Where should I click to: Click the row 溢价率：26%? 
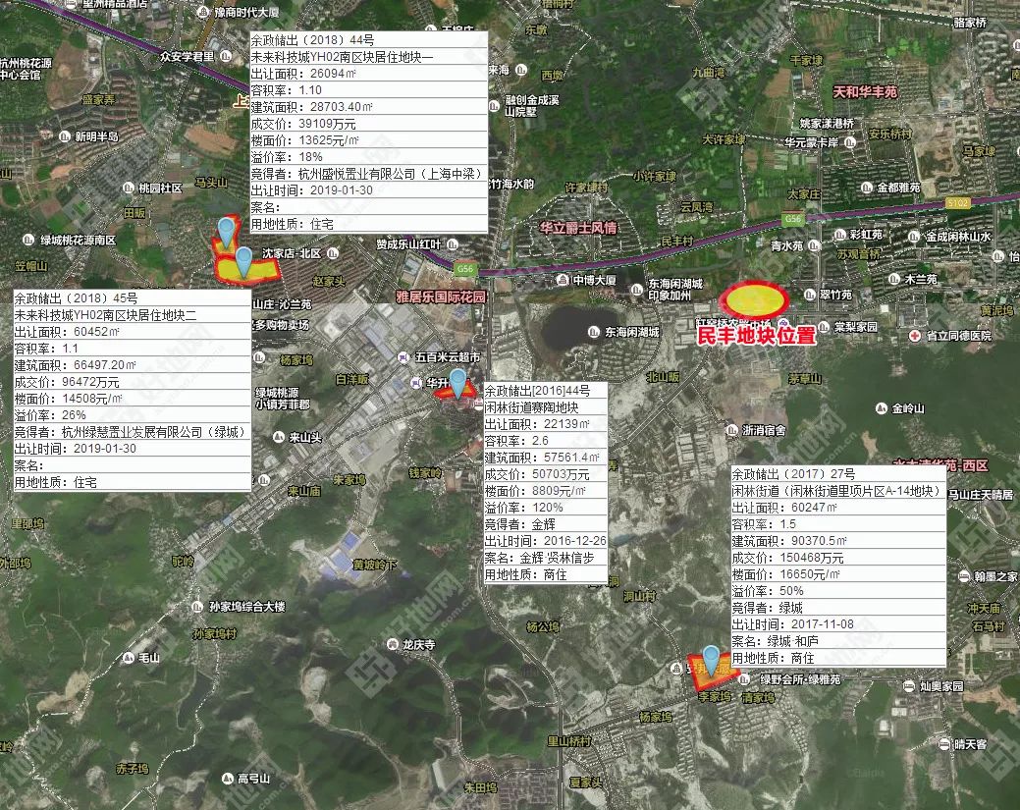tap(133, 415)
